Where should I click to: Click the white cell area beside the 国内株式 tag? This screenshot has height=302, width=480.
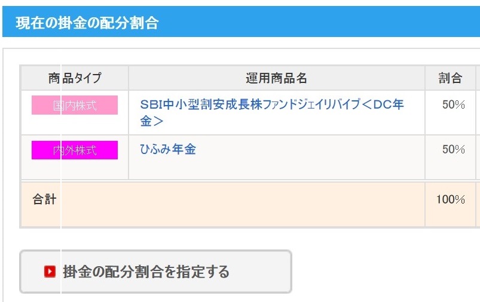(x=75, y=124)
